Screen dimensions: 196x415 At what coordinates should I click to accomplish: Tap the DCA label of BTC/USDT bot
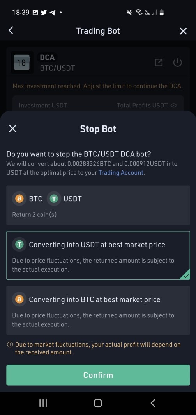47,57
